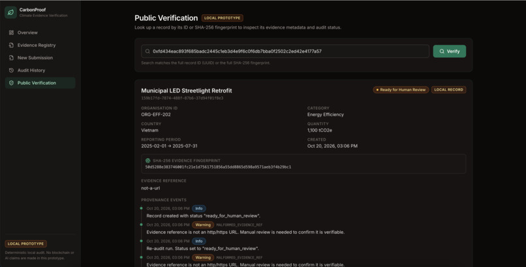Click the fingerprint icon beside SHA-256 label

pyautogui.click(x=148, y=161)
